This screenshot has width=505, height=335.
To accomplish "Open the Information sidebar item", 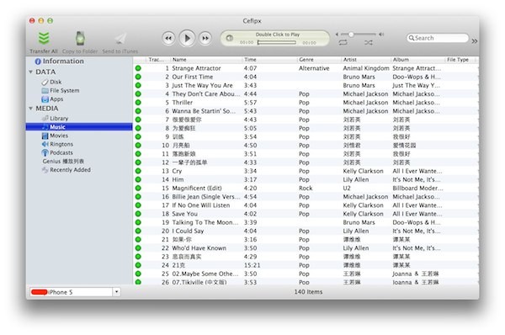I will (60, 61).
